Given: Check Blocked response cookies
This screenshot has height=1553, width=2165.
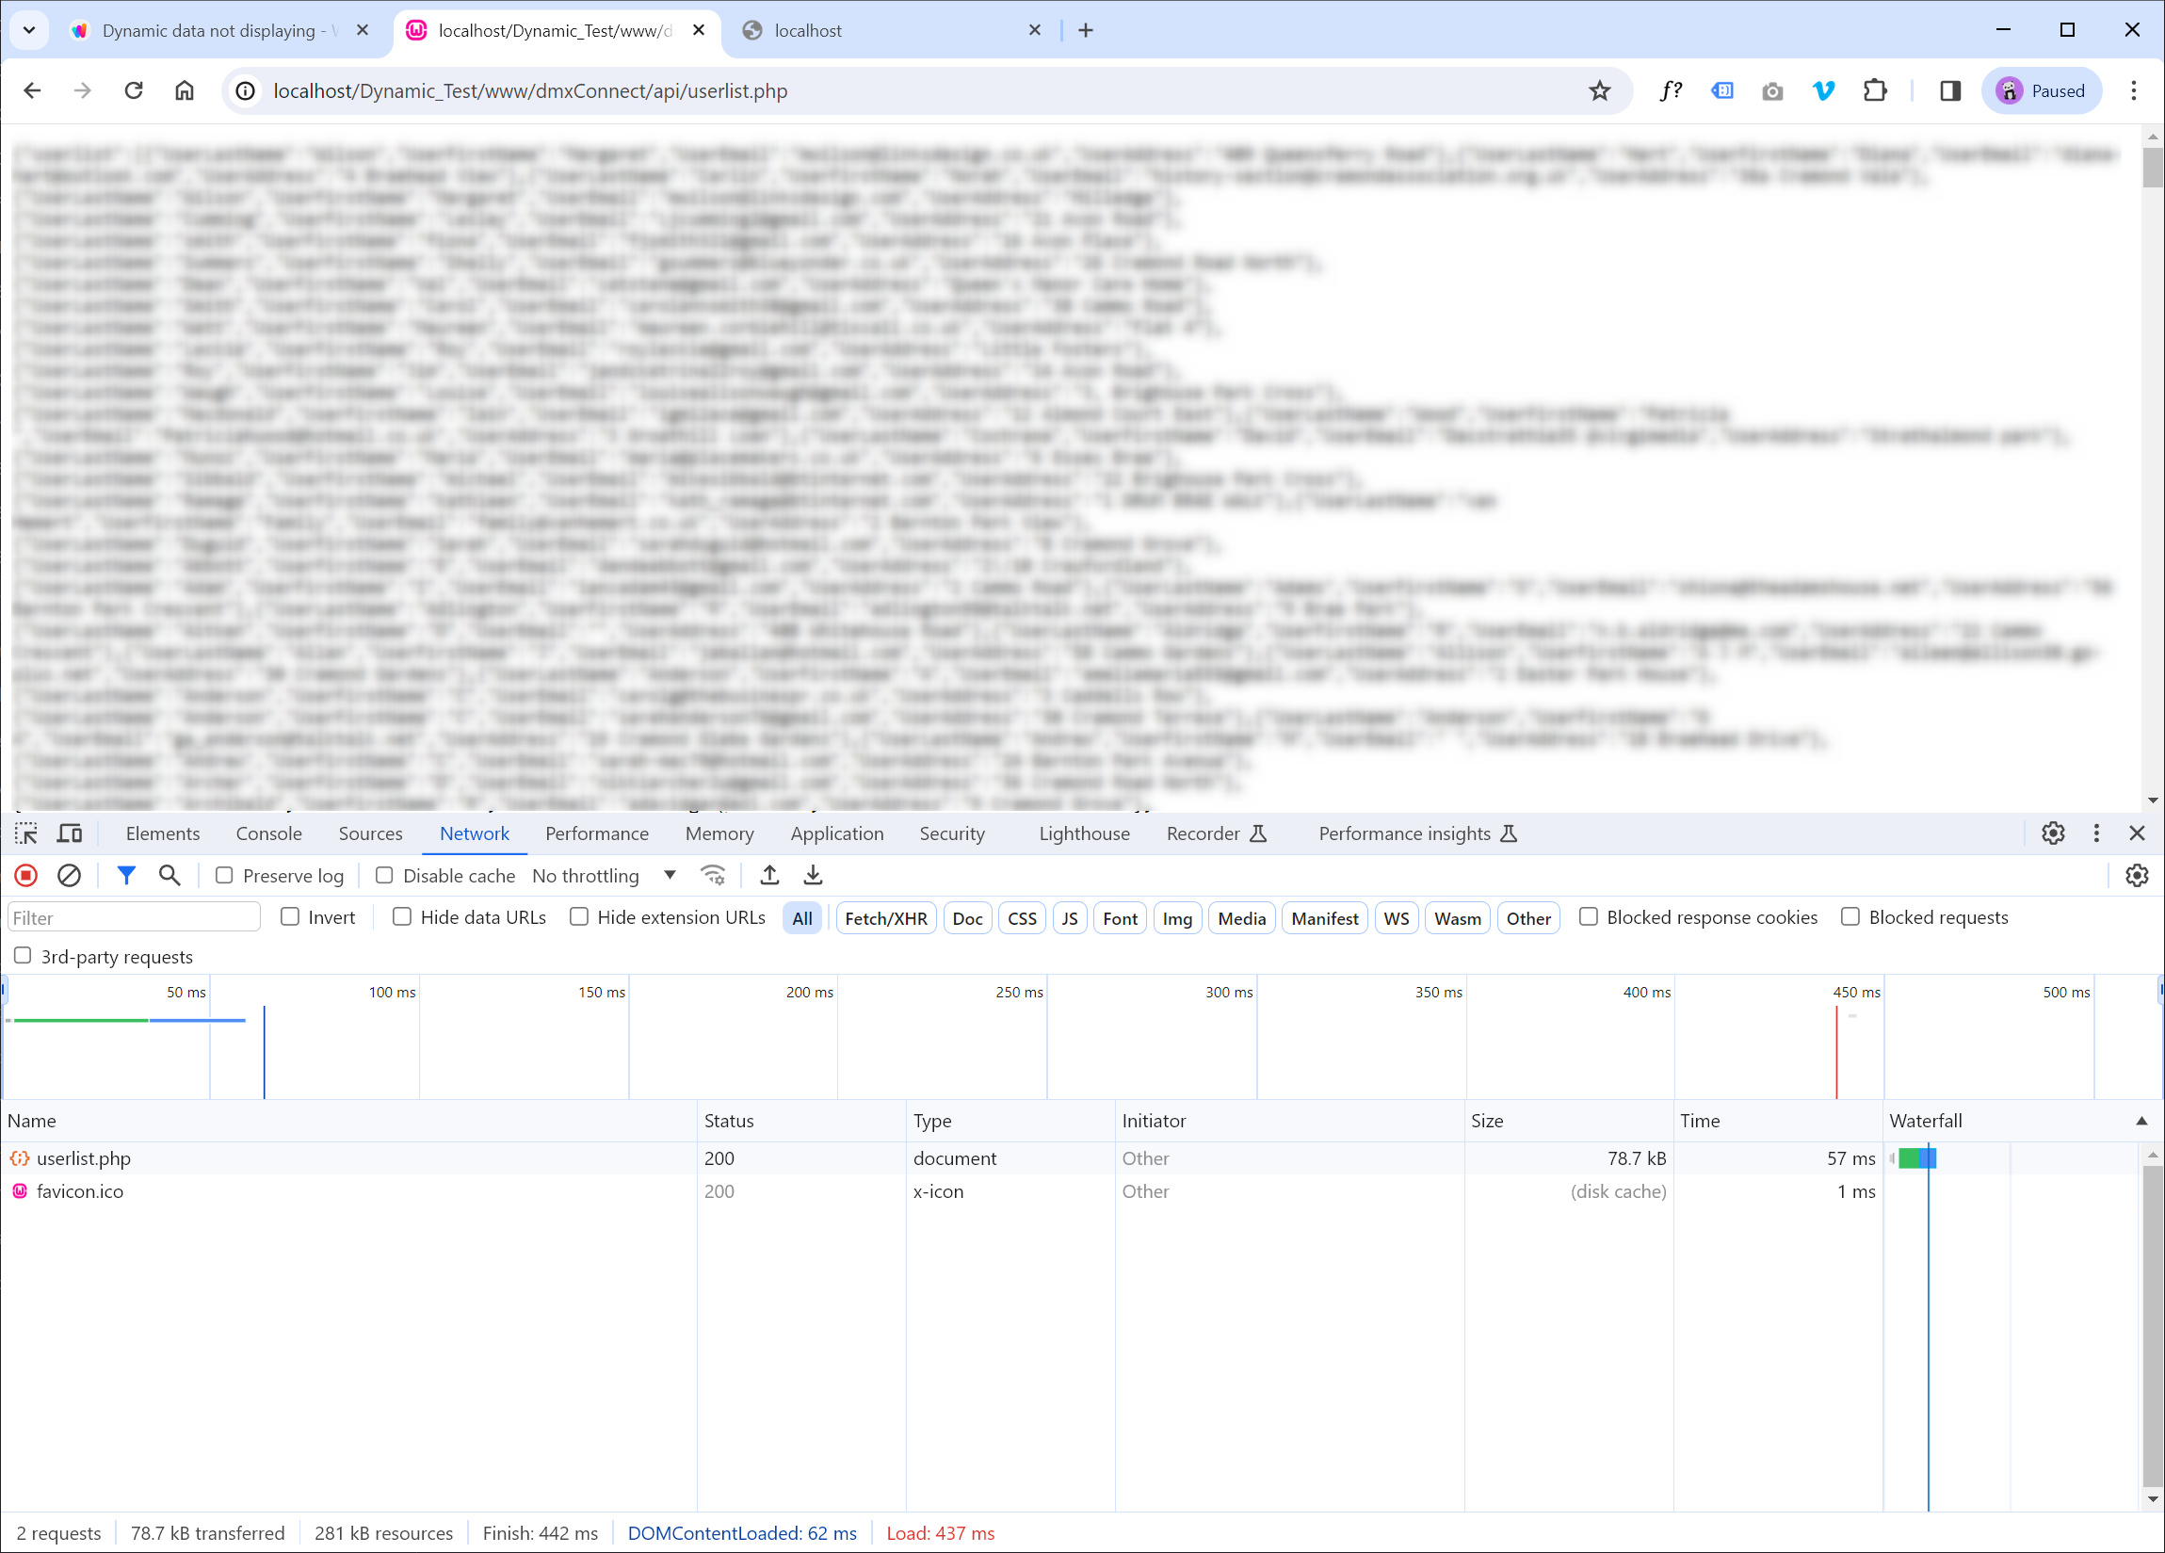Looking at the screenshot, I should point(1589,916).
